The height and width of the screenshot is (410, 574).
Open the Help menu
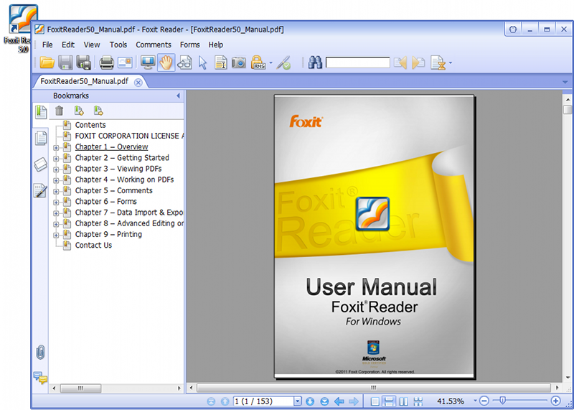click(216, 45)
